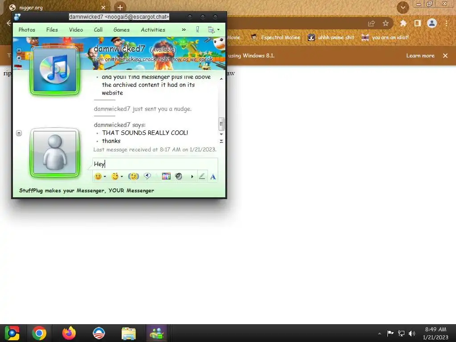Open the Video menu
This screenshot has width=456, height=342.
pyautogui.click(x=76, y=30)
